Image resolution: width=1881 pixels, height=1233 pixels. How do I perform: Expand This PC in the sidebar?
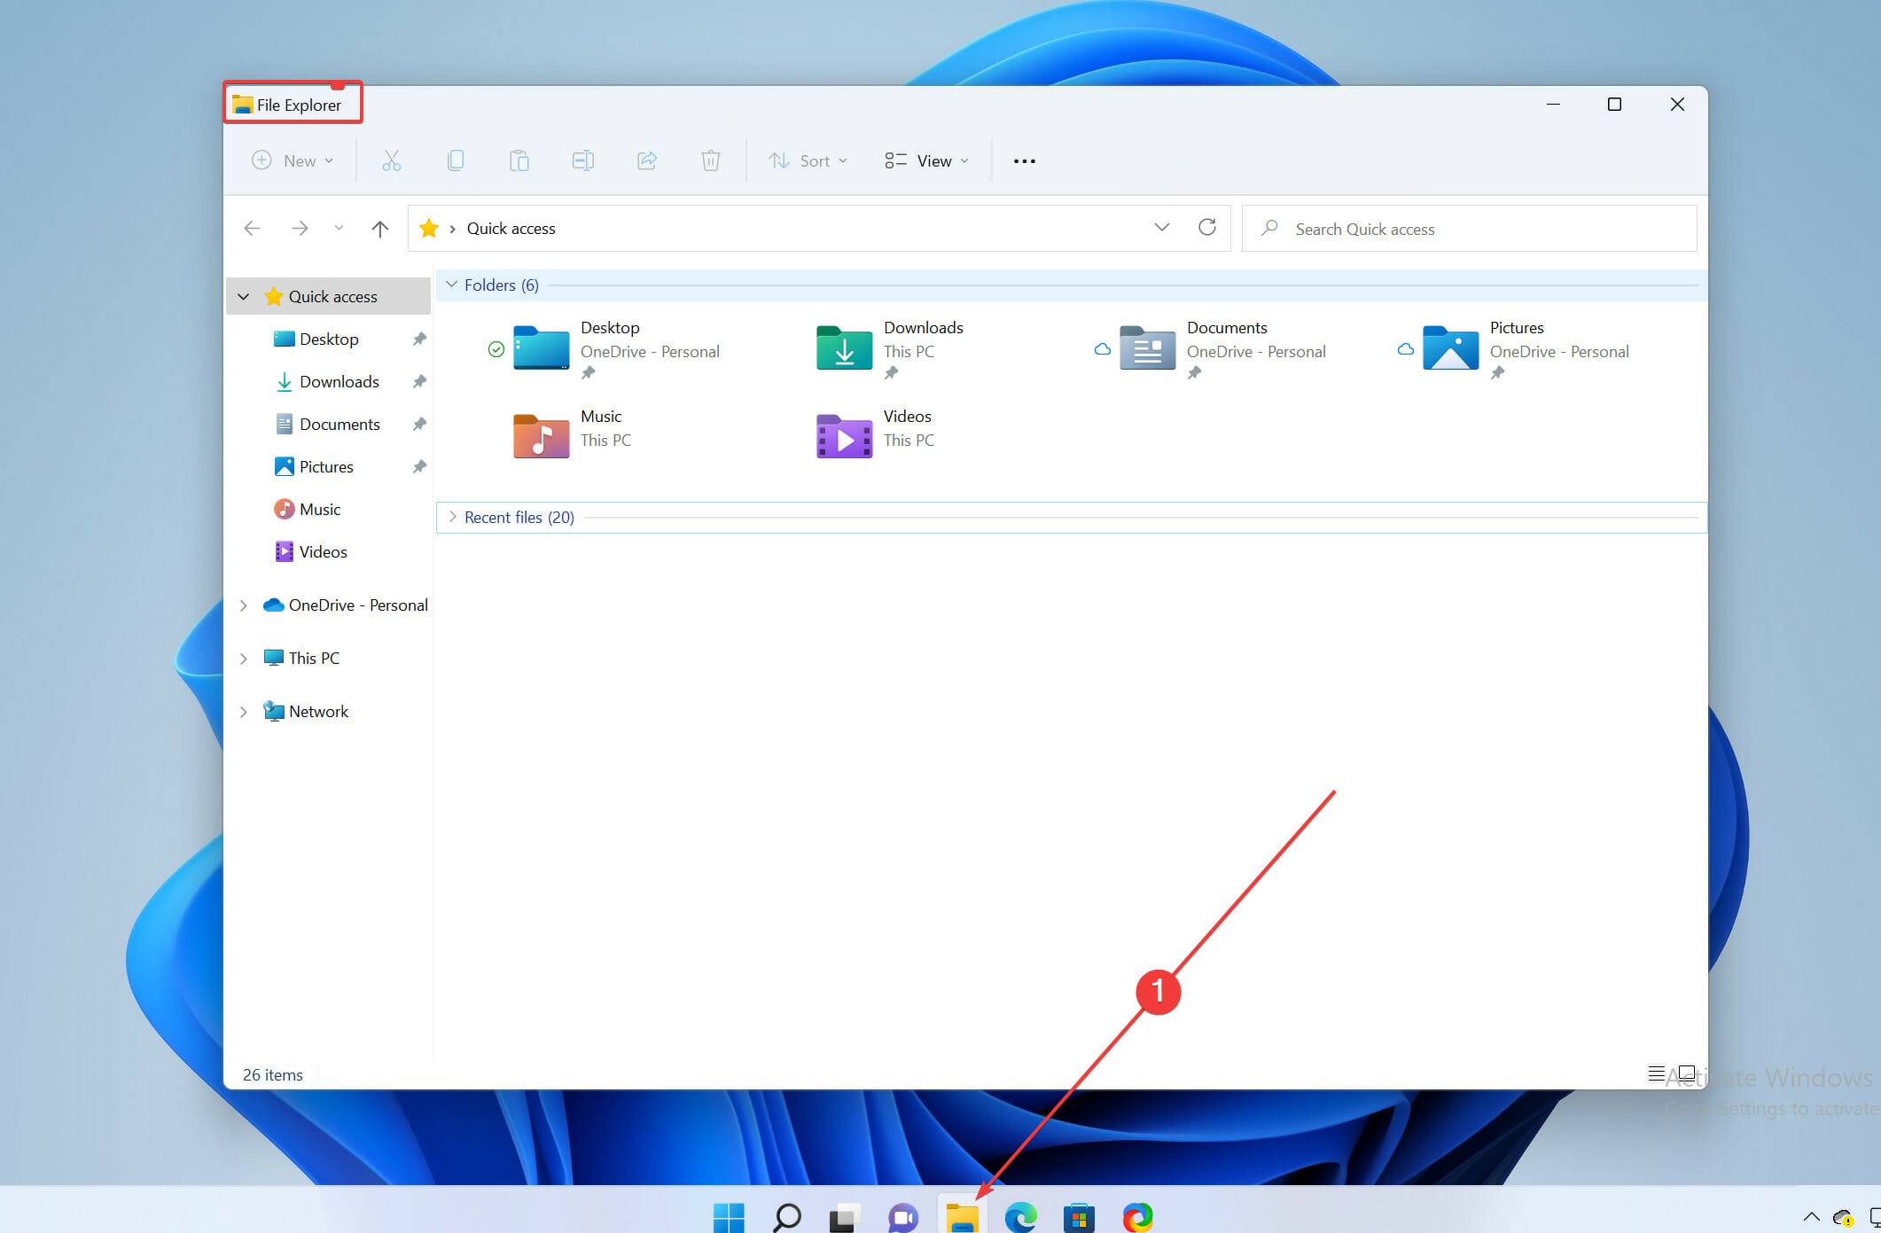click(x=245, y=658)
